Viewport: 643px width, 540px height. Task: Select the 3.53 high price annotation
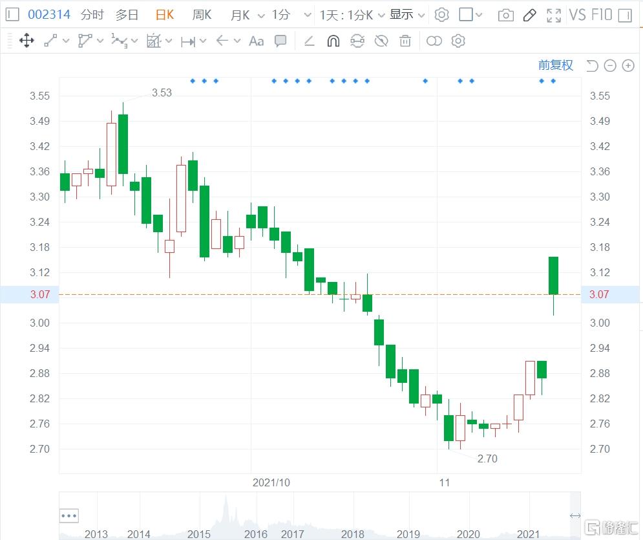[x=162, y=92]
